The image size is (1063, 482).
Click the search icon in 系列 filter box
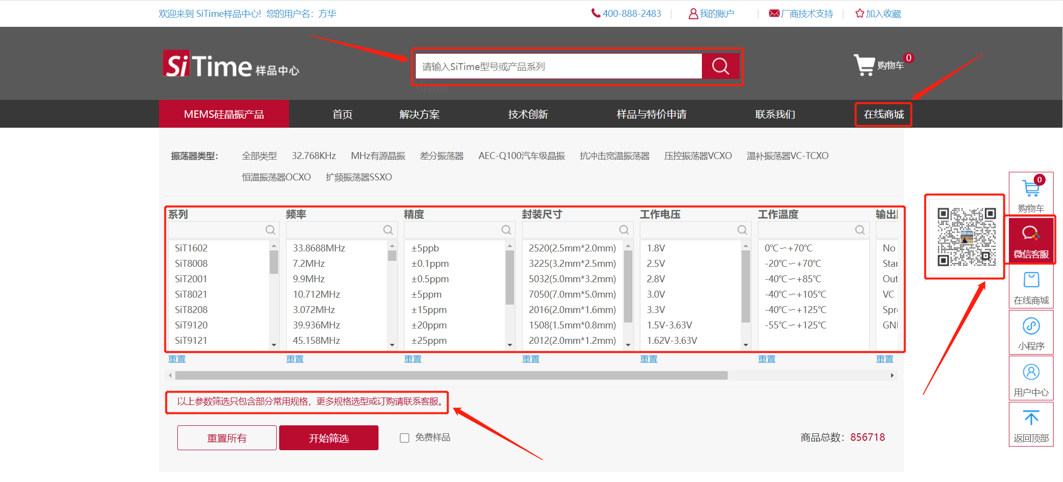(x=270, y=230)
